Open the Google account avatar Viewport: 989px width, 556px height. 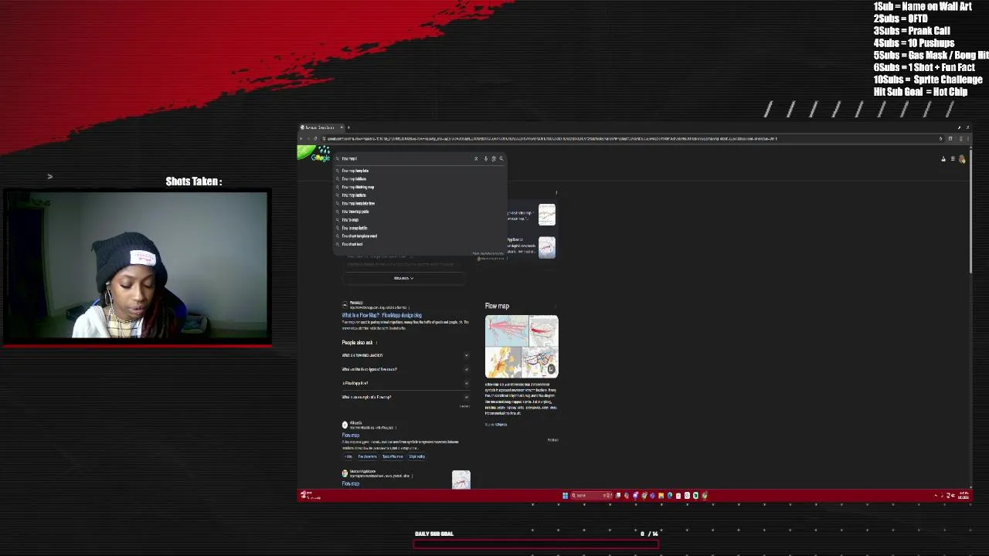(962, 159)
